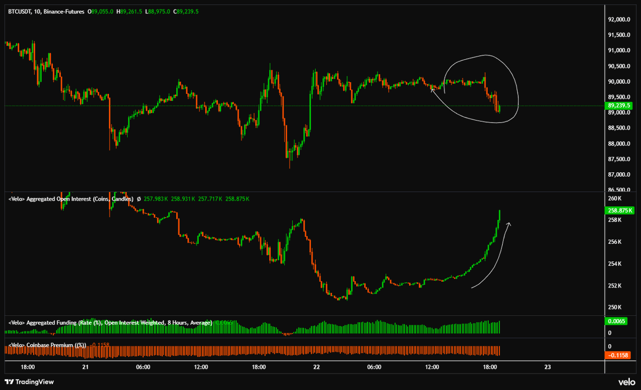Click the 89,000.0 price axis label
The width and height of the screenshot is (641, 390).
[x=620, y=113]
